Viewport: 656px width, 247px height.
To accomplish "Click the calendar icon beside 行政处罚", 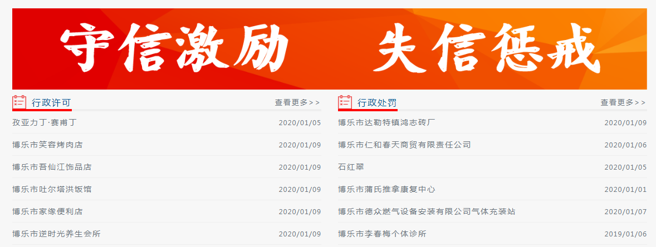I will tap(345, 102).
